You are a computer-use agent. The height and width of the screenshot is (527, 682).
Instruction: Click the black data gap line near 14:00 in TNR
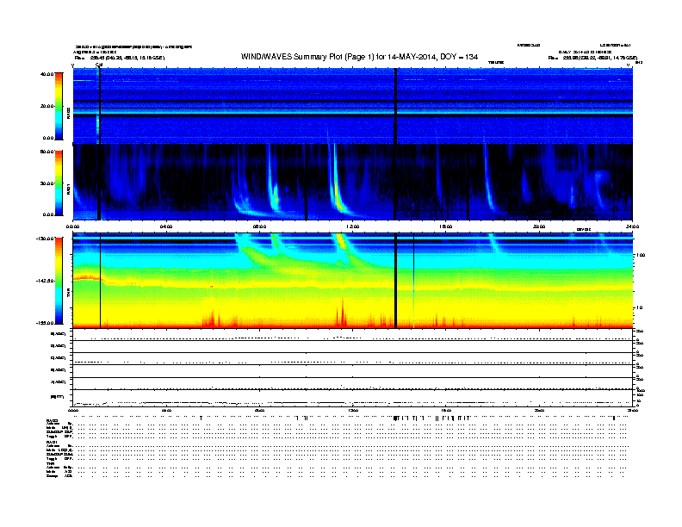click(395, 281)
